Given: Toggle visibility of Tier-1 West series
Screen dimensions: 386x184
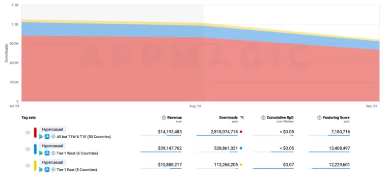Looking at the screenshot, I should [x=28, y=149].
